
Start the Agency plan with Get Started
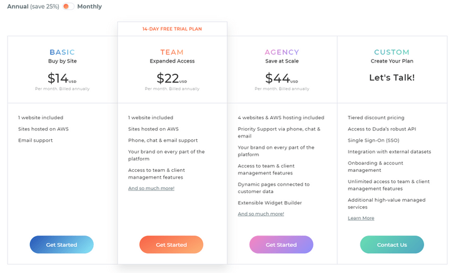coord(281,244)
